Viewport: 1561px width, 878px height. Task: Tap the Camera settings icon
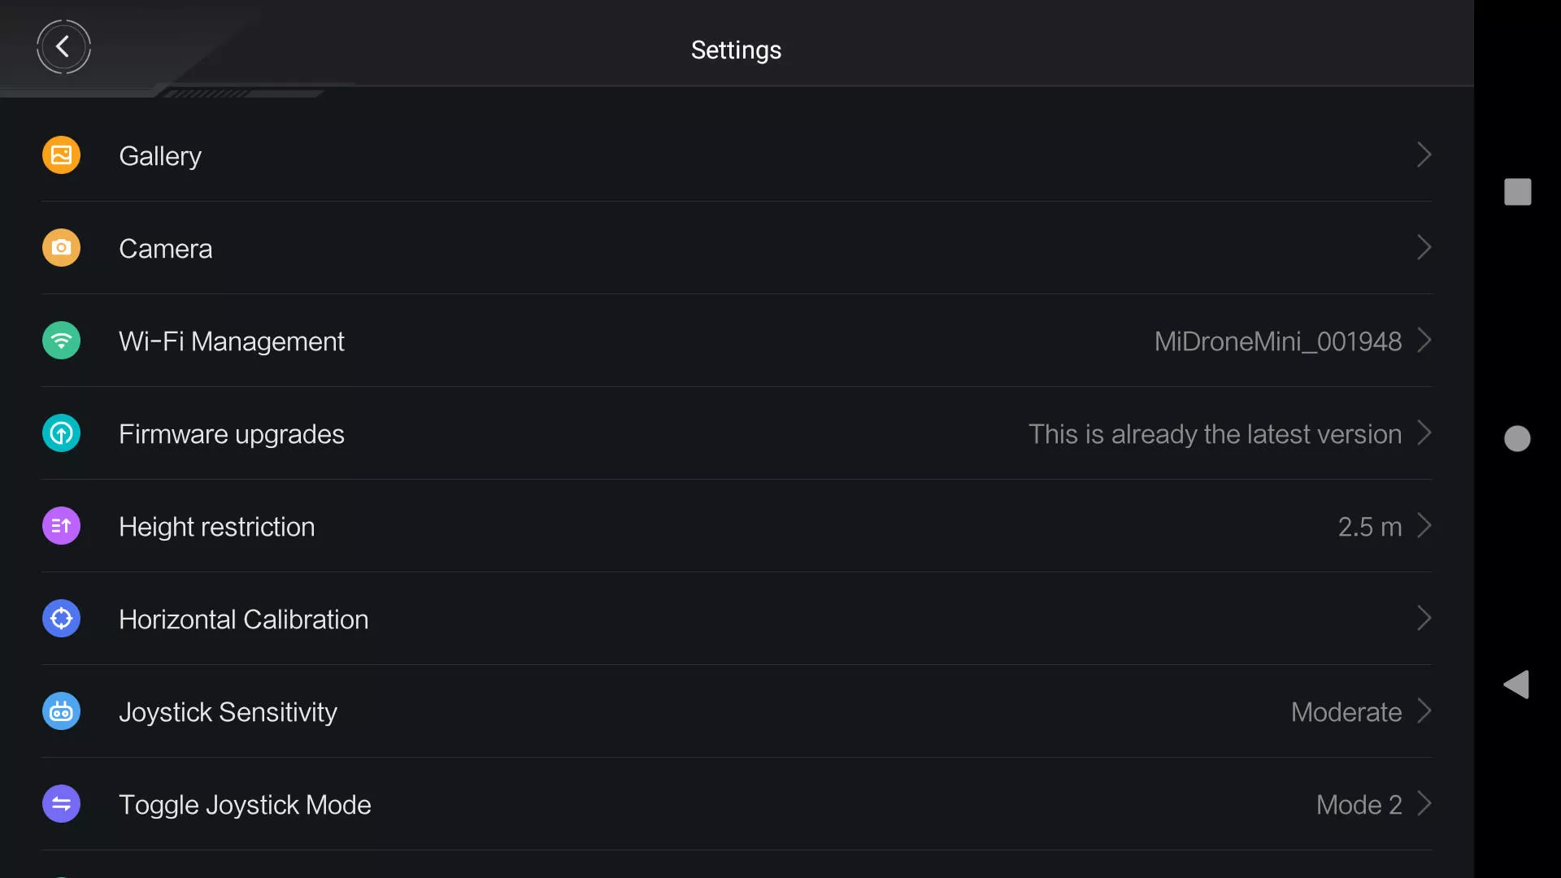(x=61, y=248)
